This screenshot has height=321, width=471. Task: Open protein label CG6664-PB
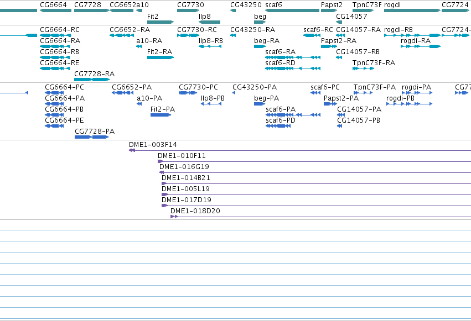pyautogui.click(x=64, y=109)
